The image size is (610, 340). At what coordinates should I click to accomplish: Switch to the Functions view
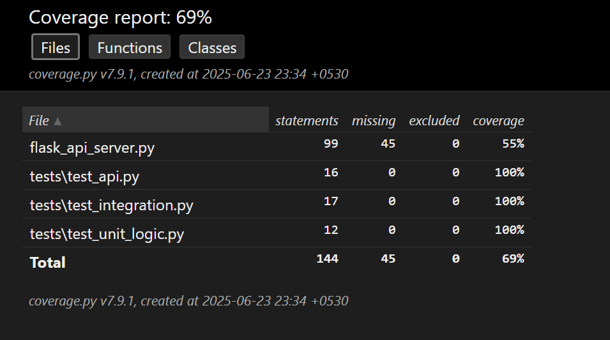[130, 48]
